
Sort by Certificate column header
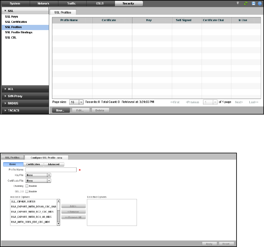112,20
